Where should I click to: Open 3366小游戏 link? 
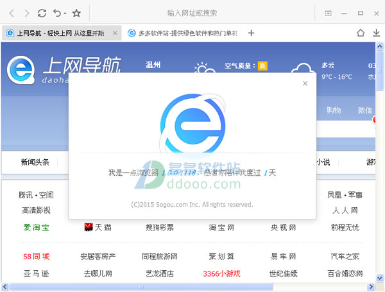coord(221,273)
